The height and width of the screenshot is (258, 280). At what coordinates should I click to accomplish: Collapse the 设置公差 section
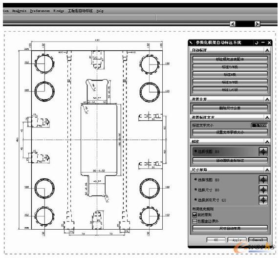click(267, 99)
